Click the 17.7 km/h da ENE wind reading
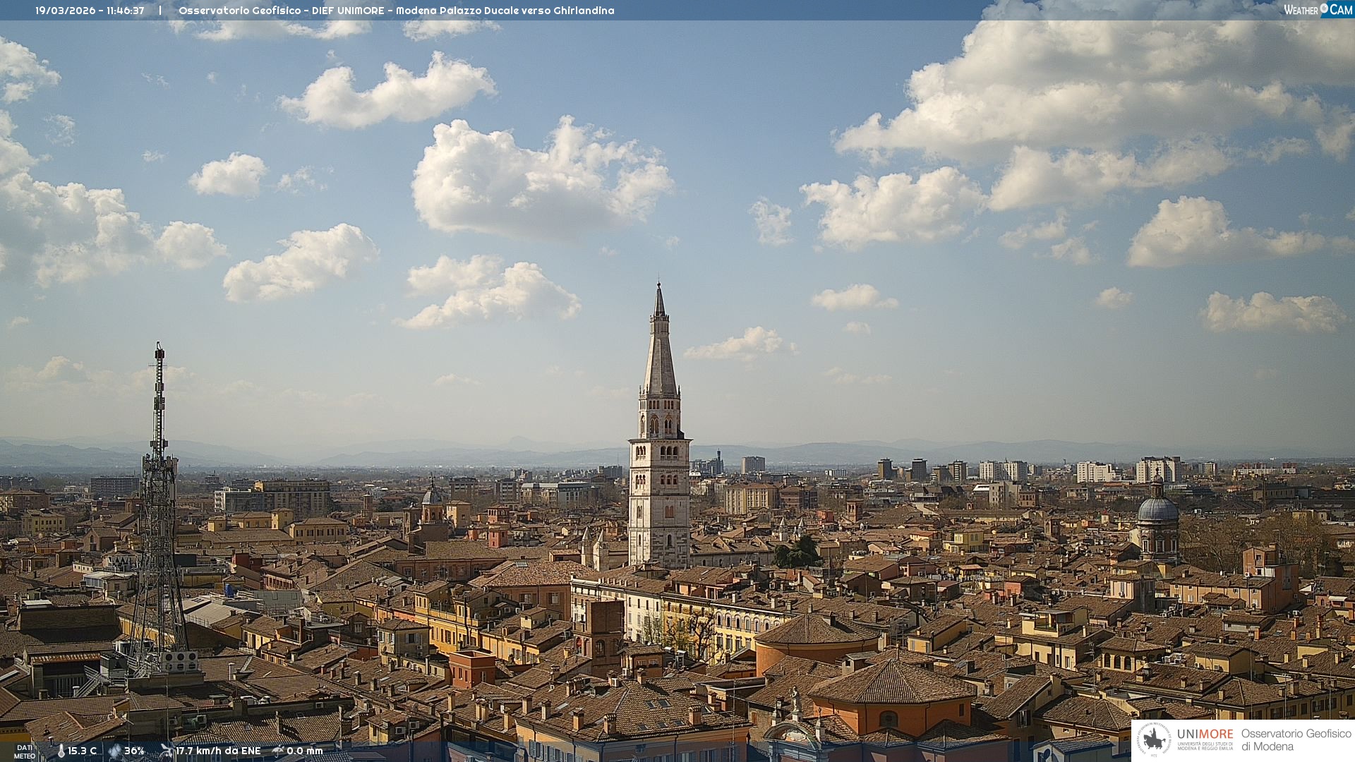This screenshot has width=1355, height=762. (x=218, y=751)
